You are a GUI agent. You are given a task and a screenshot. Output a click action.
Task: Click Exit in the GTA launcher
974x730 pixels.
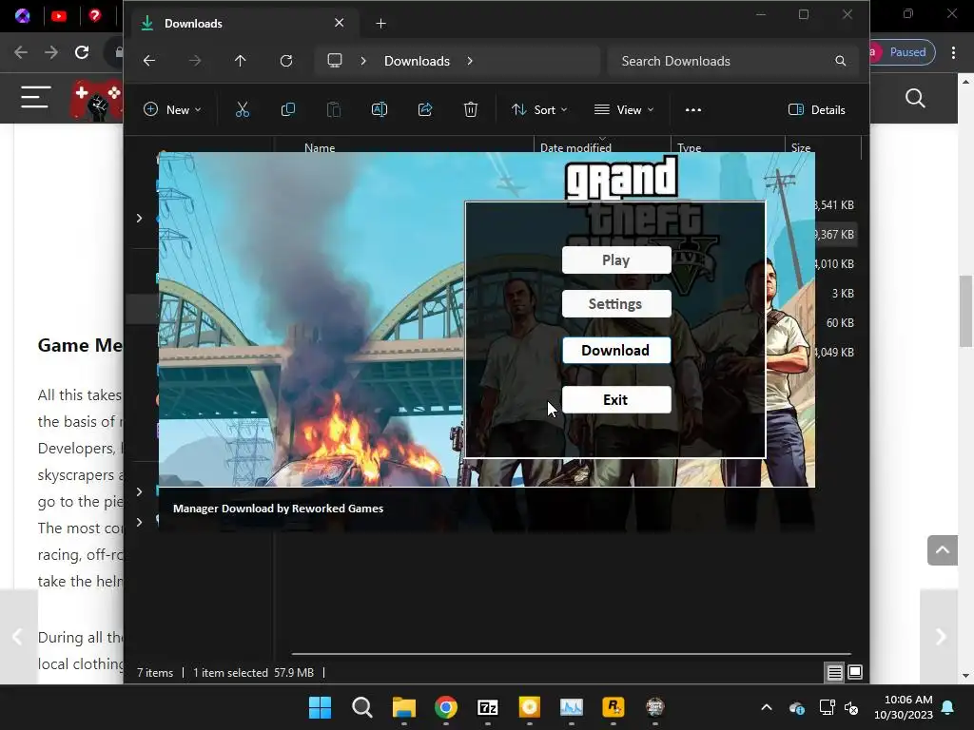tap(616, 400)
